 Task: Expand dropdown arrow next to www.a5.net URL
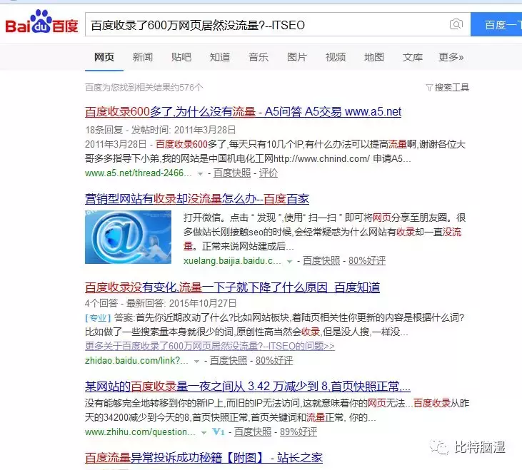(200, 174)
